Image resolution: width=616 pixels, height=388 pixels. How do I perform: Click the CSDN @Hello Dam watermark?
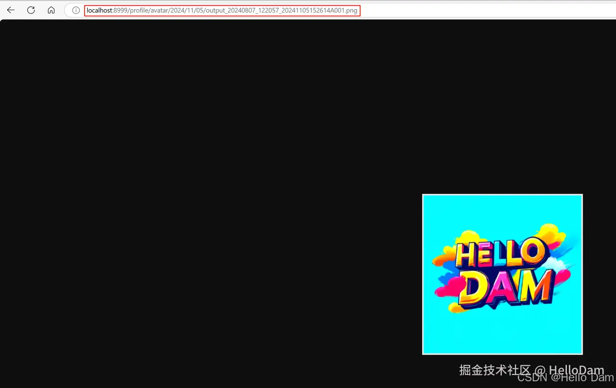pyautogui.click(x=565, y=377)
